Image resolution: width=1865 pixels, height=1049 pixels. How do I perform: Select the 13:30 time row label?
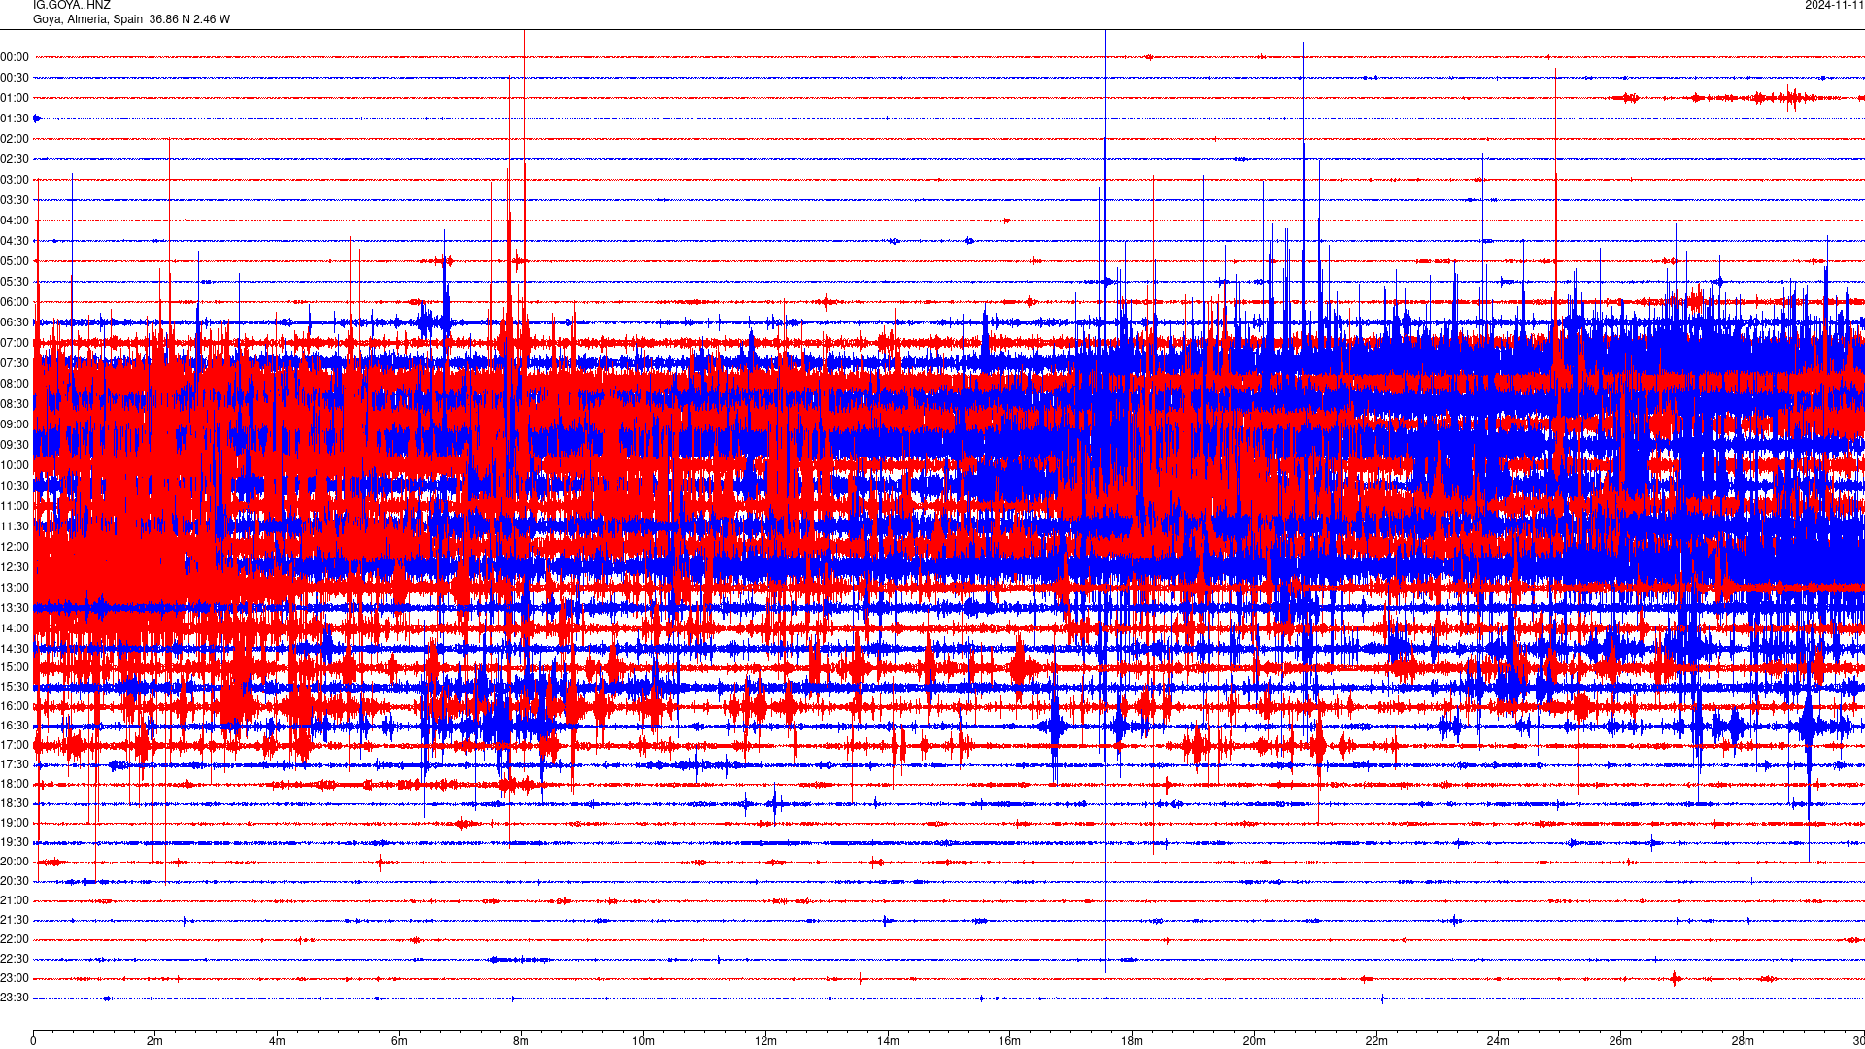[x=15, y=608]
